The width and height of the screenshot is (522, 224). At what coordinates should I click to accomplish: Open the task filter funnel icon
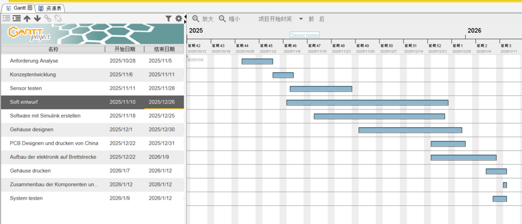169,19
